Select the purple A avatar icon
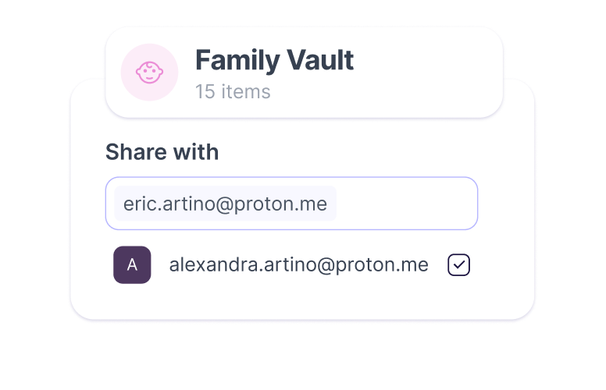 pyautogui.click(x=132, y=265)
